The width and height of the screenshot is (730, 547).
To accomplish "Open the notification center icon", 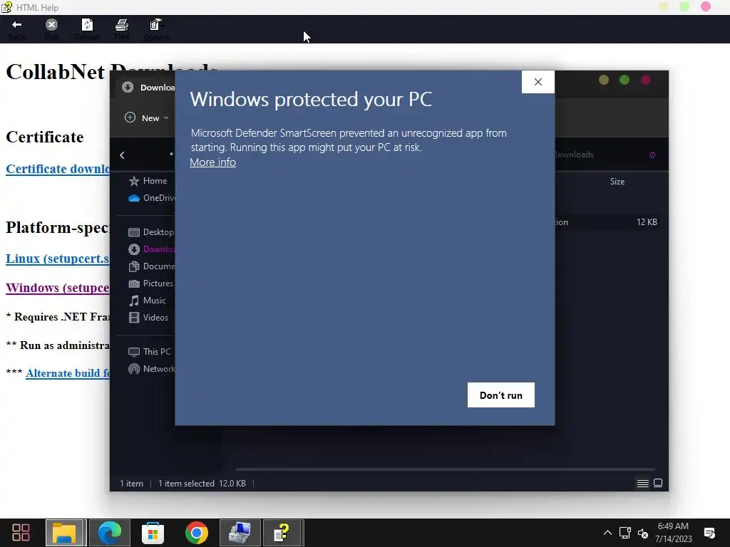I will coord(709,533).
